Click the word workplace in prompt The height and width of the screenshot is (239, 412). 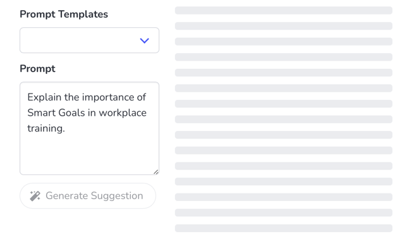point(123,113)
